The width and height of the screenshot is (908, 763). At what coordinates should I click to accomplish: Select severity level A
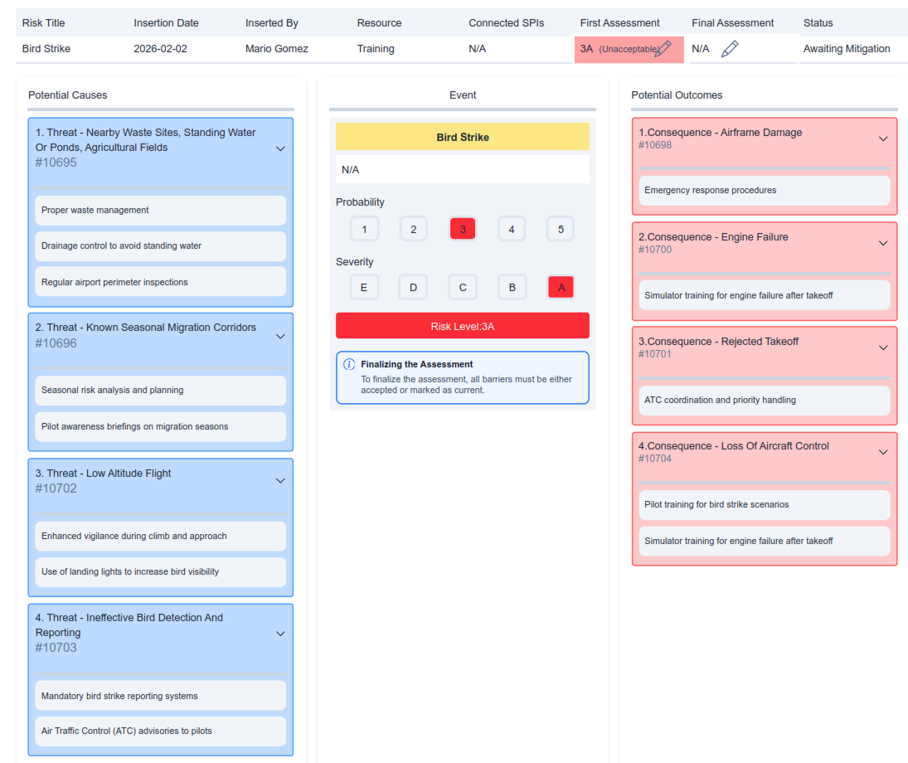(561, 287)
